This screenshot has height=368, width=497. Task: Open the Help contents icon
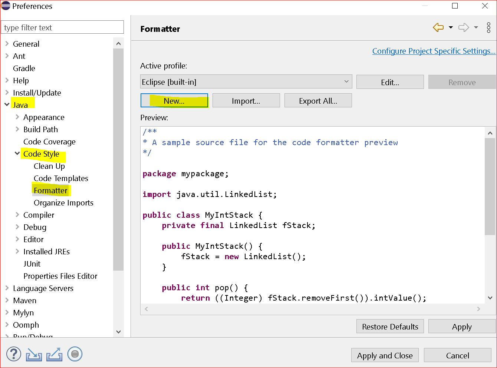point(14,354)
